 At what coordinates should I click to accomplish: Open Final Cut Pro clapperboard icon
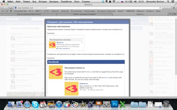(67, 104)
